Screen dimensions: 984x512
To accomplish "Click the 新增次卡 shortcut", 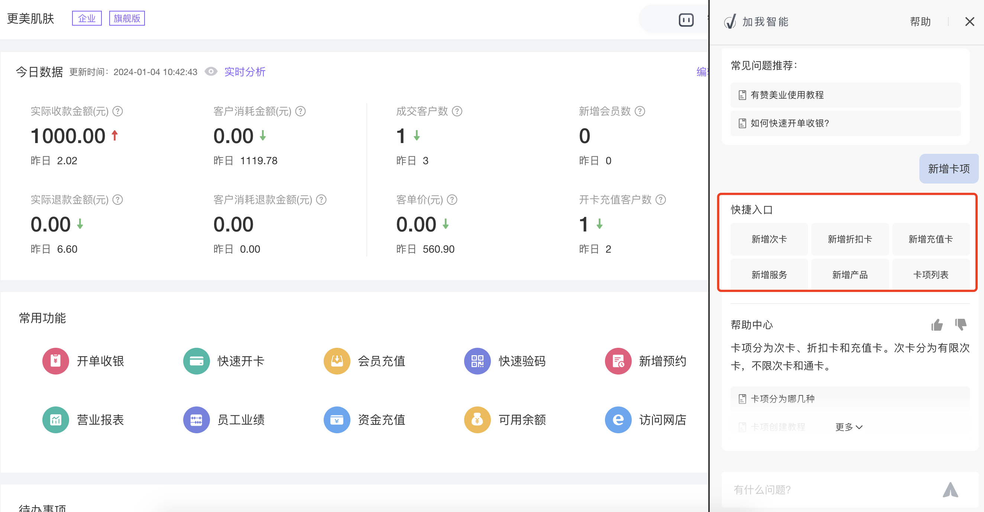I will [x=769, y=239].
